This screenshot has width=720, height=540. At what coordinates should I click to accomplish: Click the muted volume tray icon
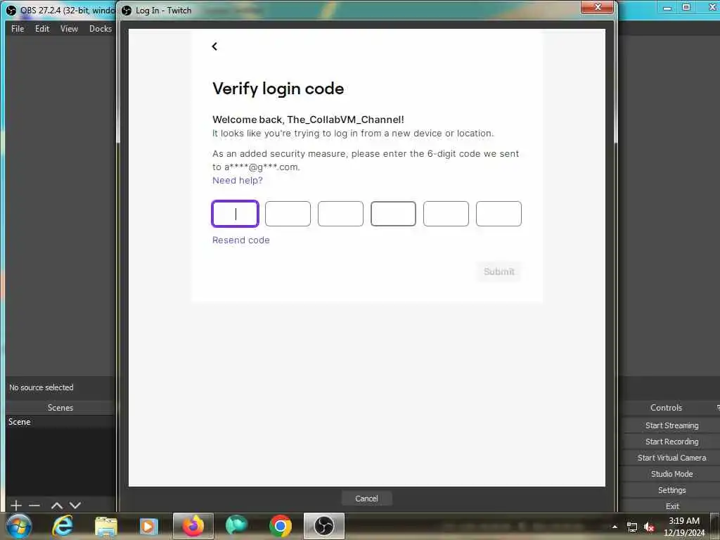(649, 527)
